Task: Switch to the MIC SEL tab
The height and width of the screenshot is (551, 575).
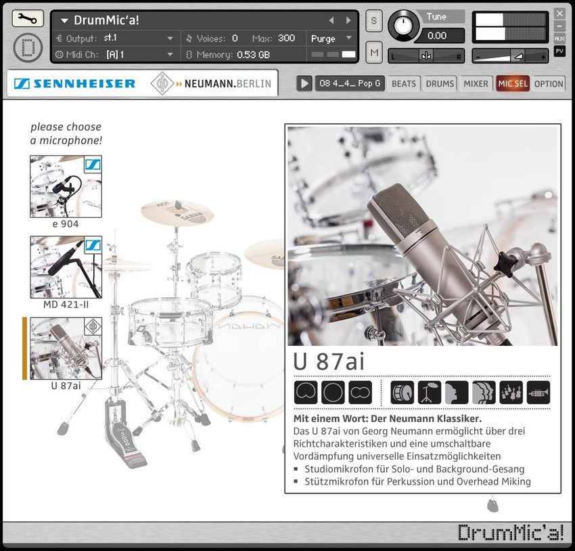Action: [x=513, y=84]
